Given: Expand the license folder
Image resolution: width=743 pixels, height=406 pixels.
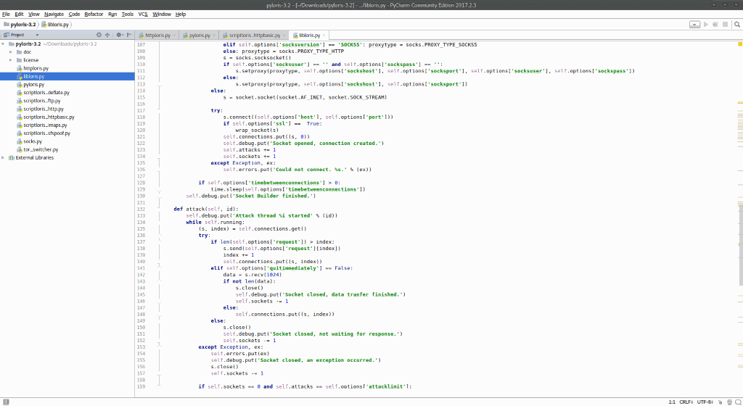Looking at the screenshot, I should click(x=10, y=60).
